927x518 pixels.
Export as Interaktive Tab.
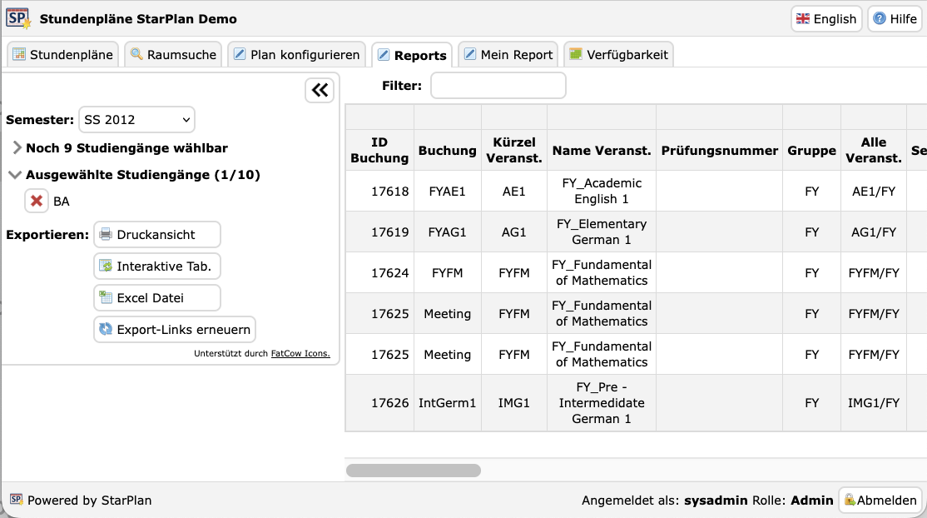tap(157, 266)
